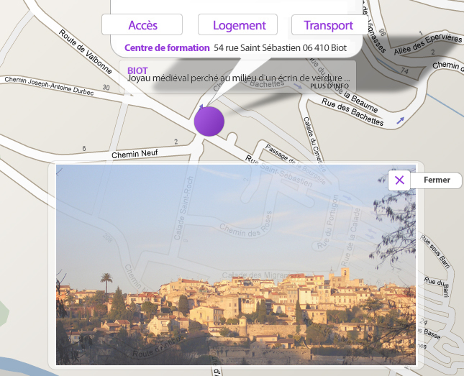464x376 pixels.
Task: Click the purple location marker on map
Action: pos(209,121)
